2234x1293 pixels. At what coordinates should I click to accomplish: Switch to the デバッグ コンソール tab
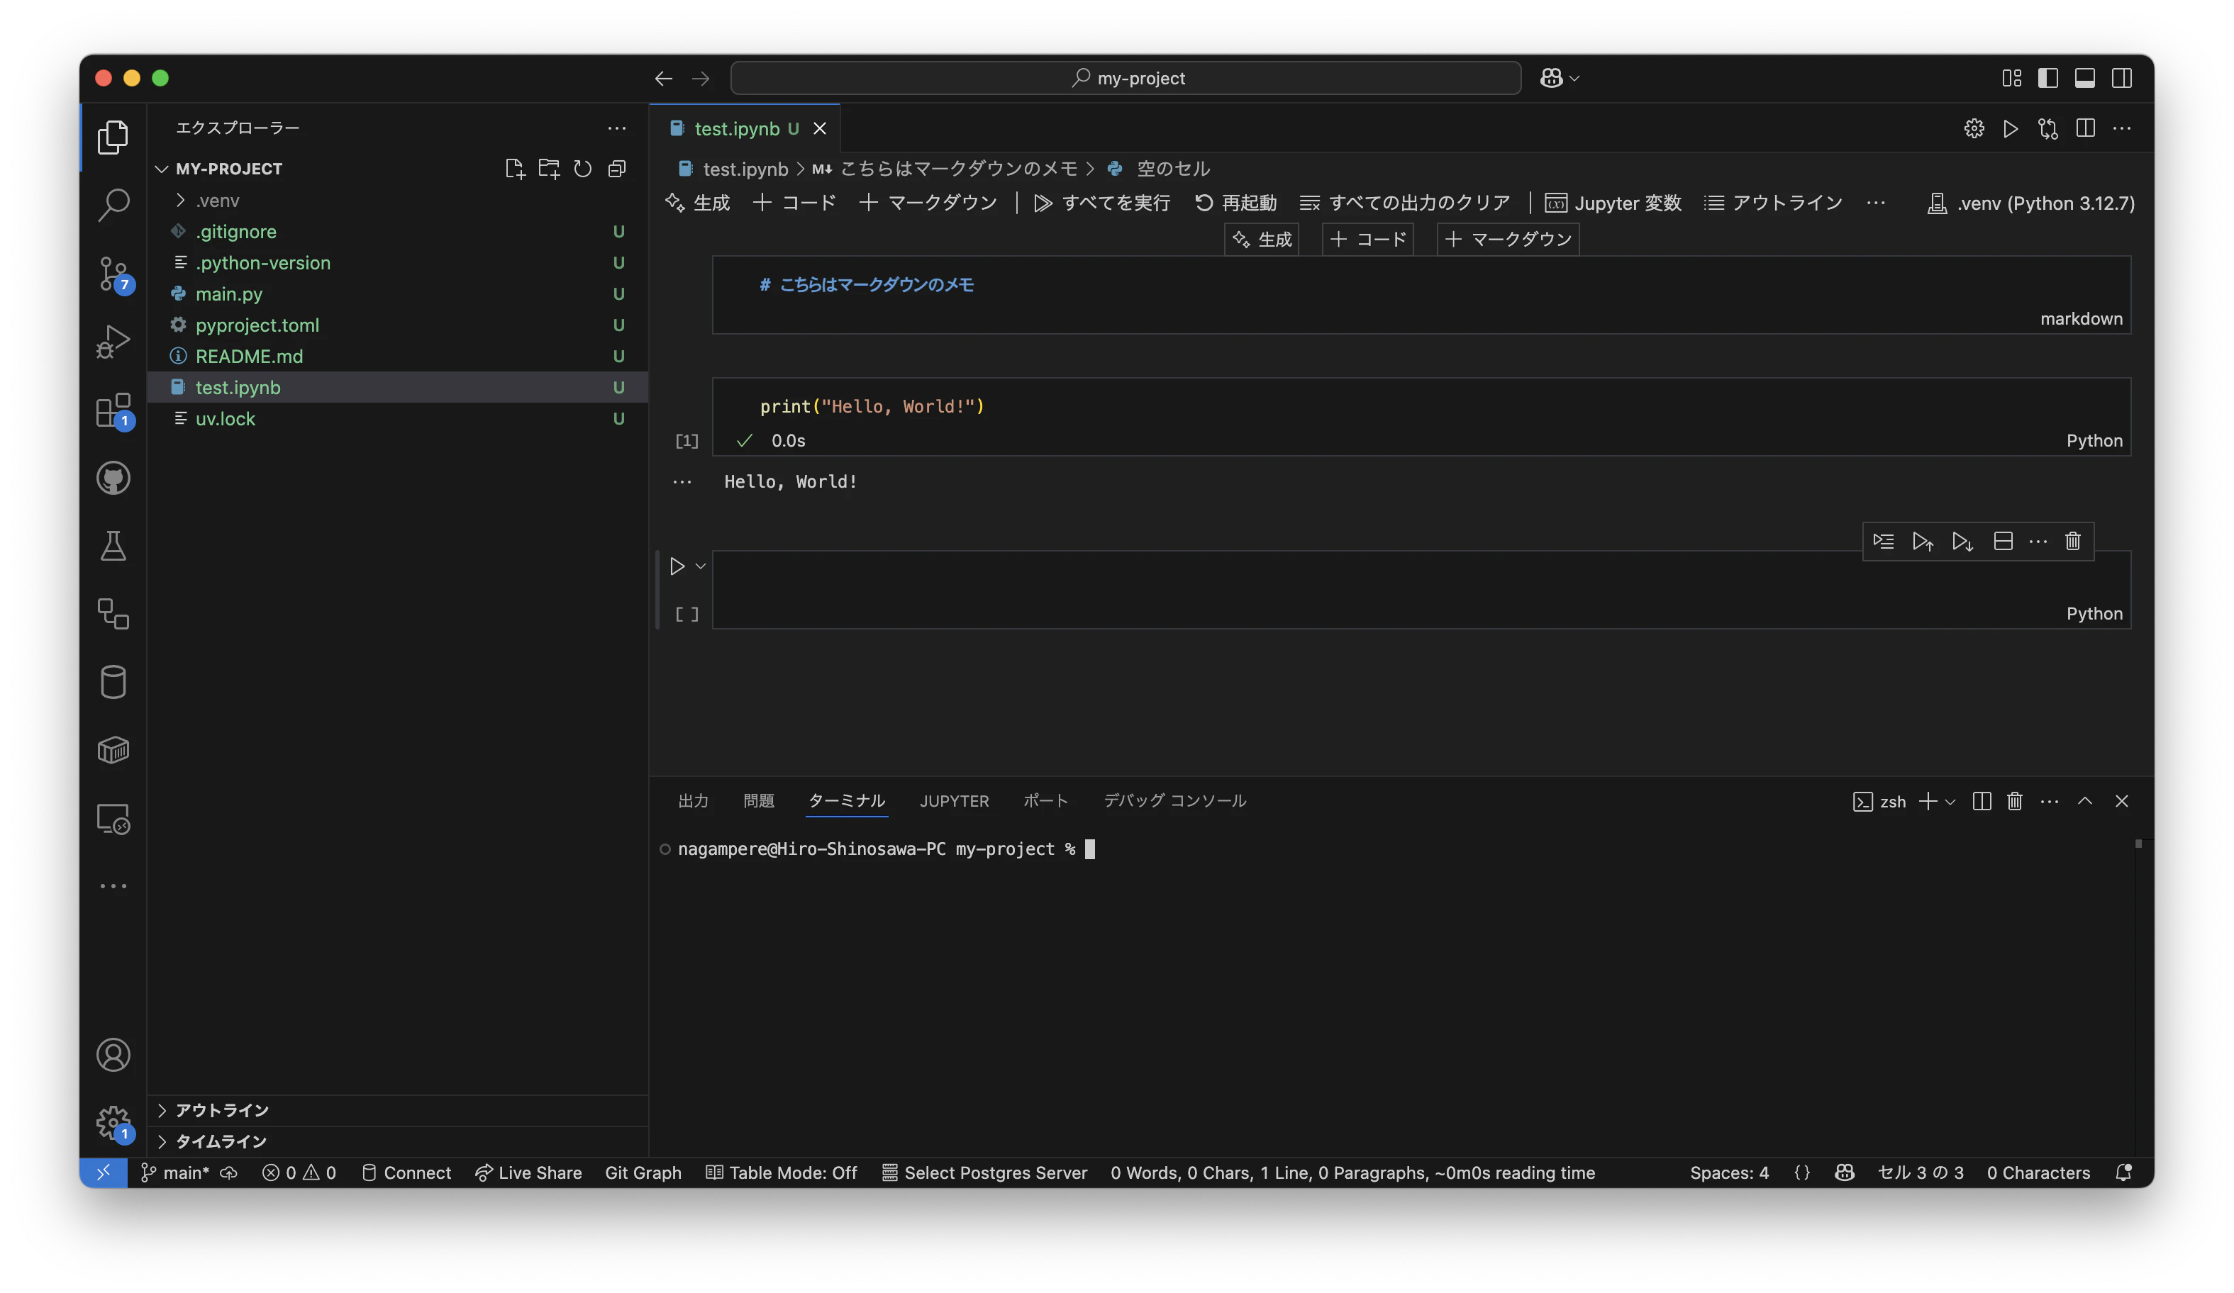click(1174, 801)
